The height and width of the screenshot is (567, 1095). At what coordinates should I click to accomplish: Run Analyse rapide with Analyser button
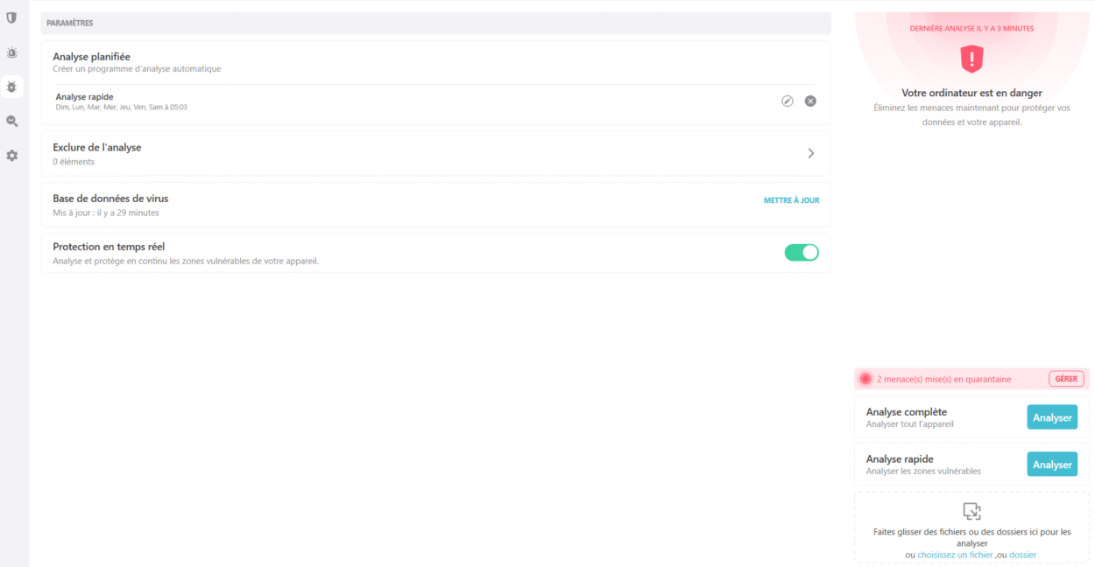pos(1051,465)
